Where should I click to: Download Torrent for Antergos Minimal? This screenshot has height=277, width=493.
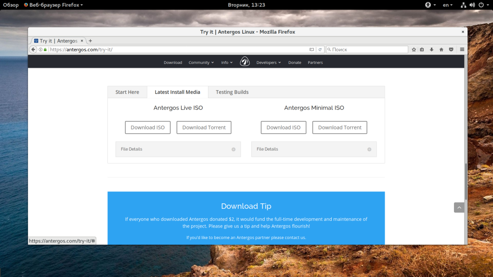pos(339,127)
